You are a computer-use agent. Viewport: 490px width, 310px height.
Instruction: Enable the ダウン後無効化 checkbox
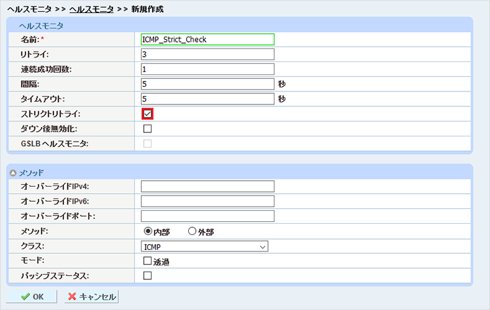click(147, 129)
